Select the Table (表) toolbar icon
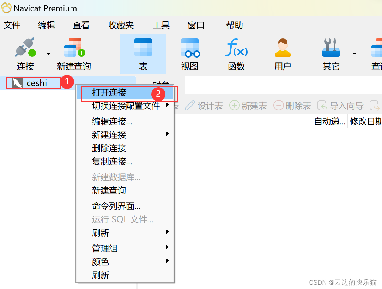 [x=143, y=47]
